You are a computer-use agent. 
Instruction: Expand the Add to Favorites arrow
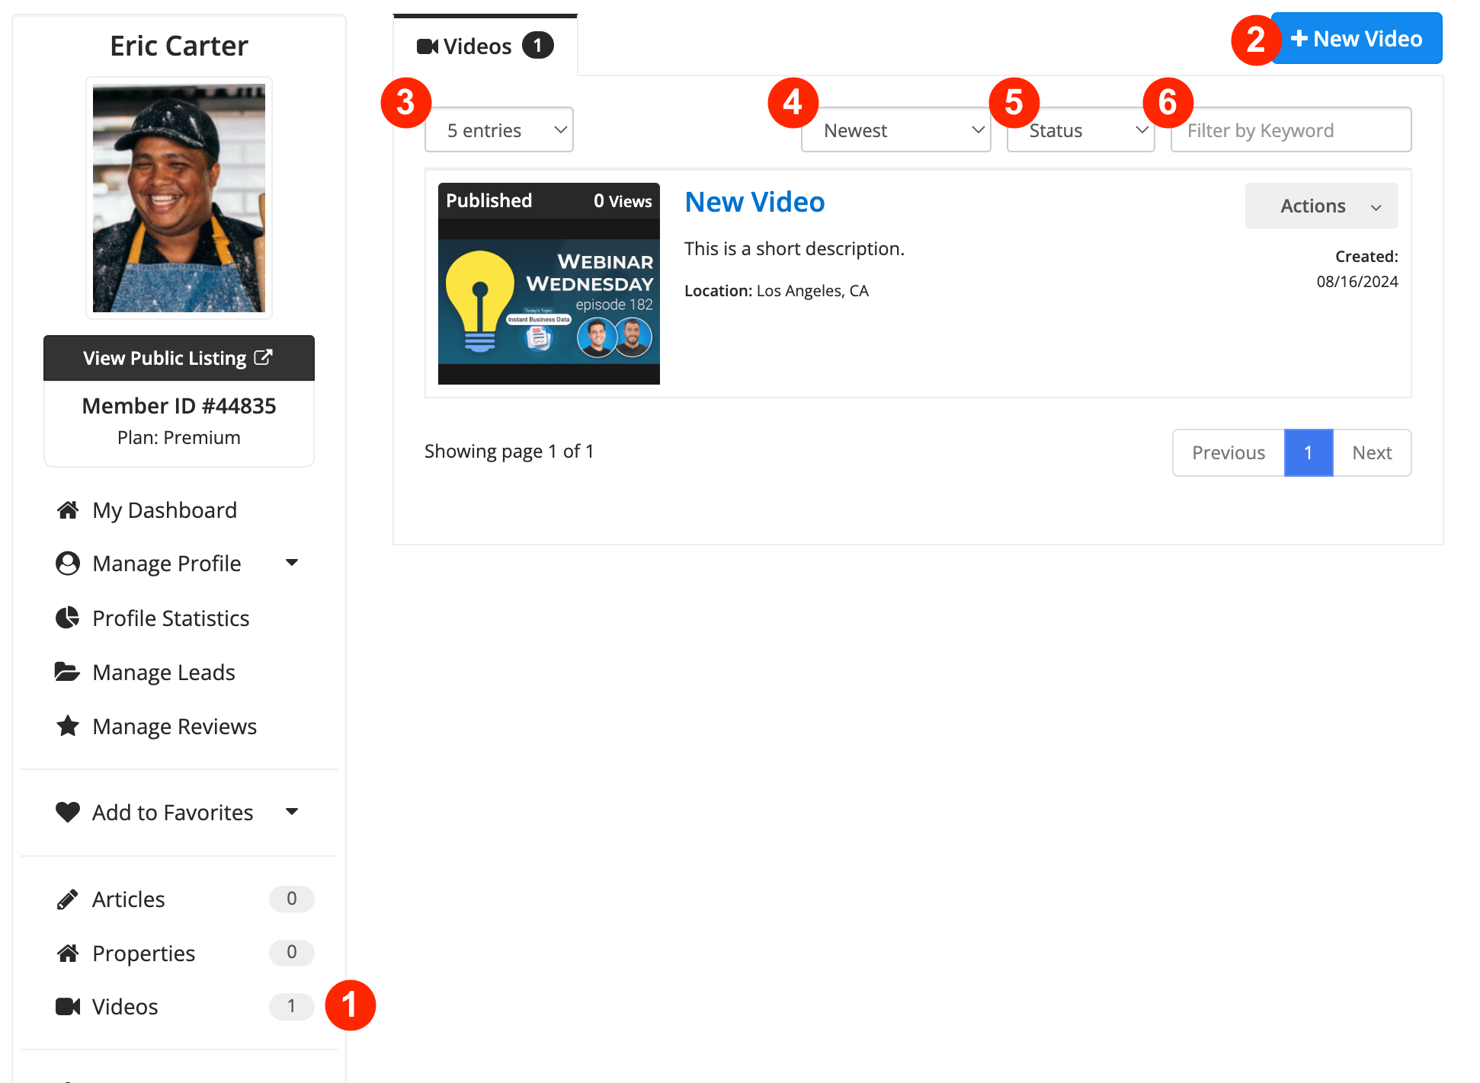pos(292,812)
